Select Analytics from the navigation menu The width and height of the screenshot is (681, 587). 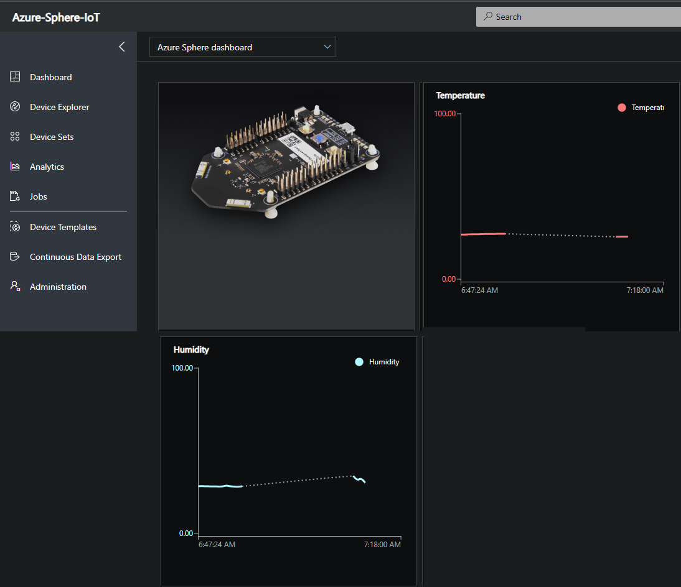pos(47,166)
